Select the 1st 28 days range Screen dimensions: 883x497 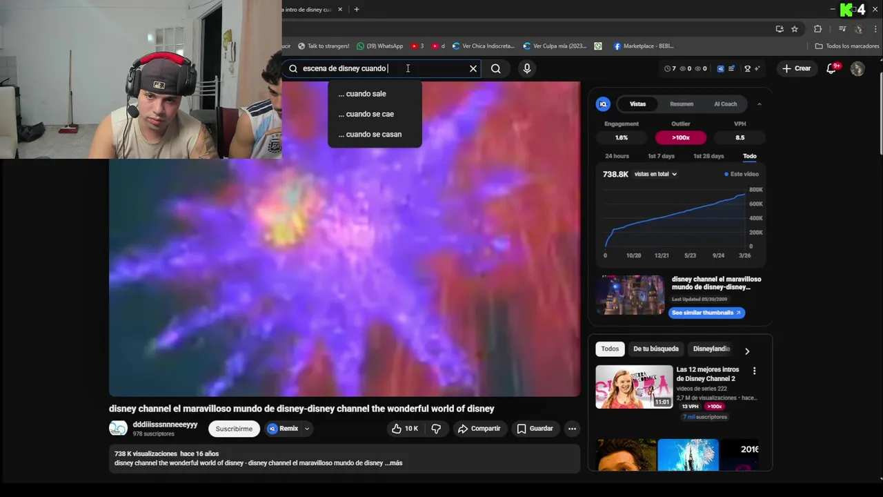pos(708,156)
